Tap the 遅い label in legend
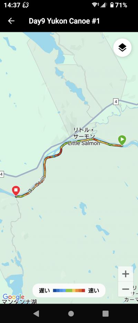Image resolution: width=138 pixels, height=323 pixels. point(45,291)
